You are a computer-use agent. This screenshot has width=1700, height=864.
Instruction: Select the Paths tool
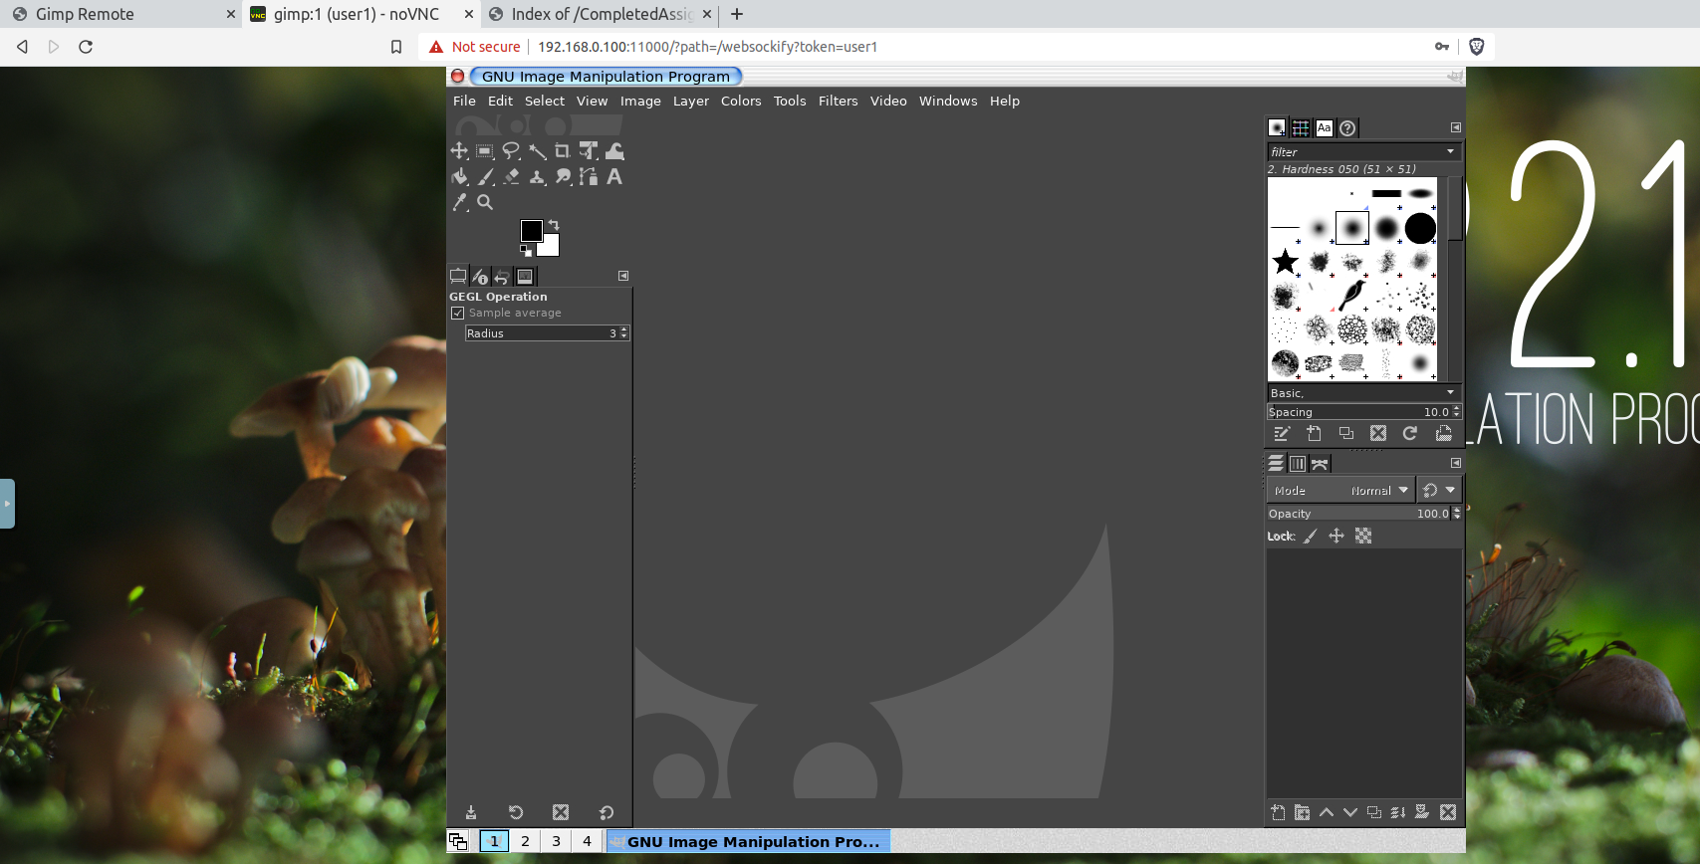click(589, 176)
